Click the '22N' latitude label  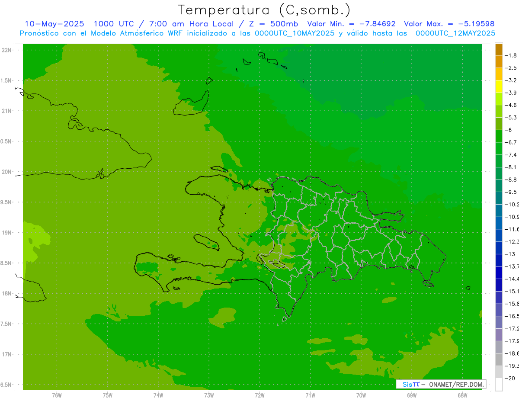[6, 50]
